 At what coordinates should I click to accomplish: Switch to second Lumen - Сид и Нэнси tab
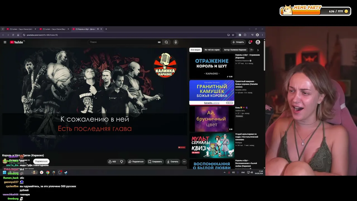tap(54, 29)
